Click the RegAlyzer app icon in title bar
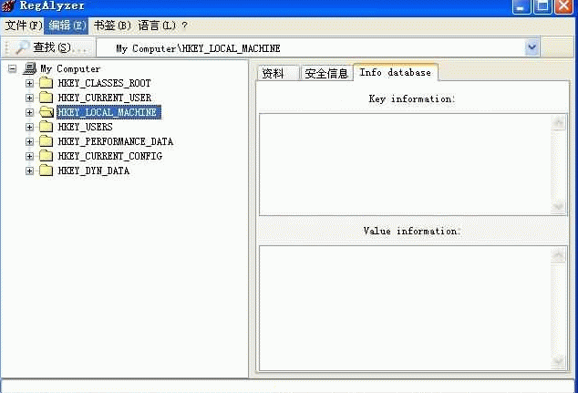This screenshot has height=393, width=578. tap(8, 5)
